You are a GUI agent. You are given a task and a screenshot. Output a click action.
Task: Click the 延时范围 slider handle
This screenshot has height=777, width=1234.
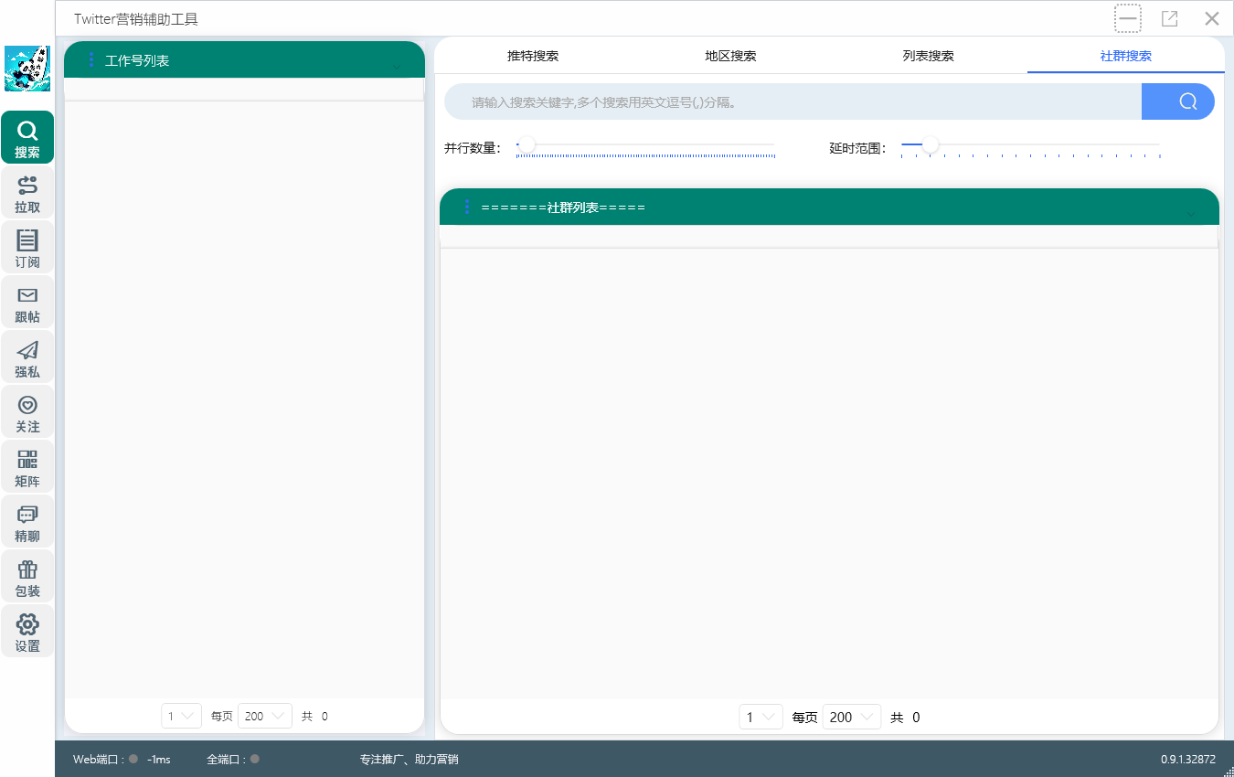[930, 144]
